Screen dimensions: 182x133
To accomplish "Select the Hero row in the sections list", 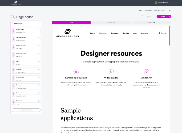I will pos(26,63).
